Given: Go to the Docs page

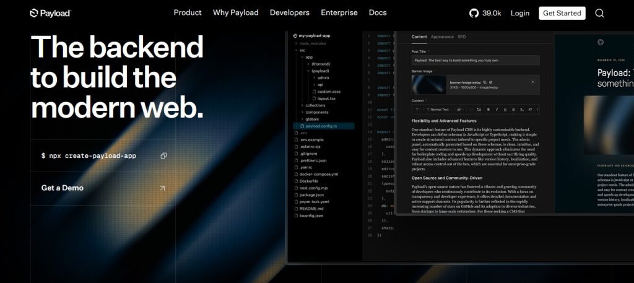Looking at the screenshot, I should (378, 12).
